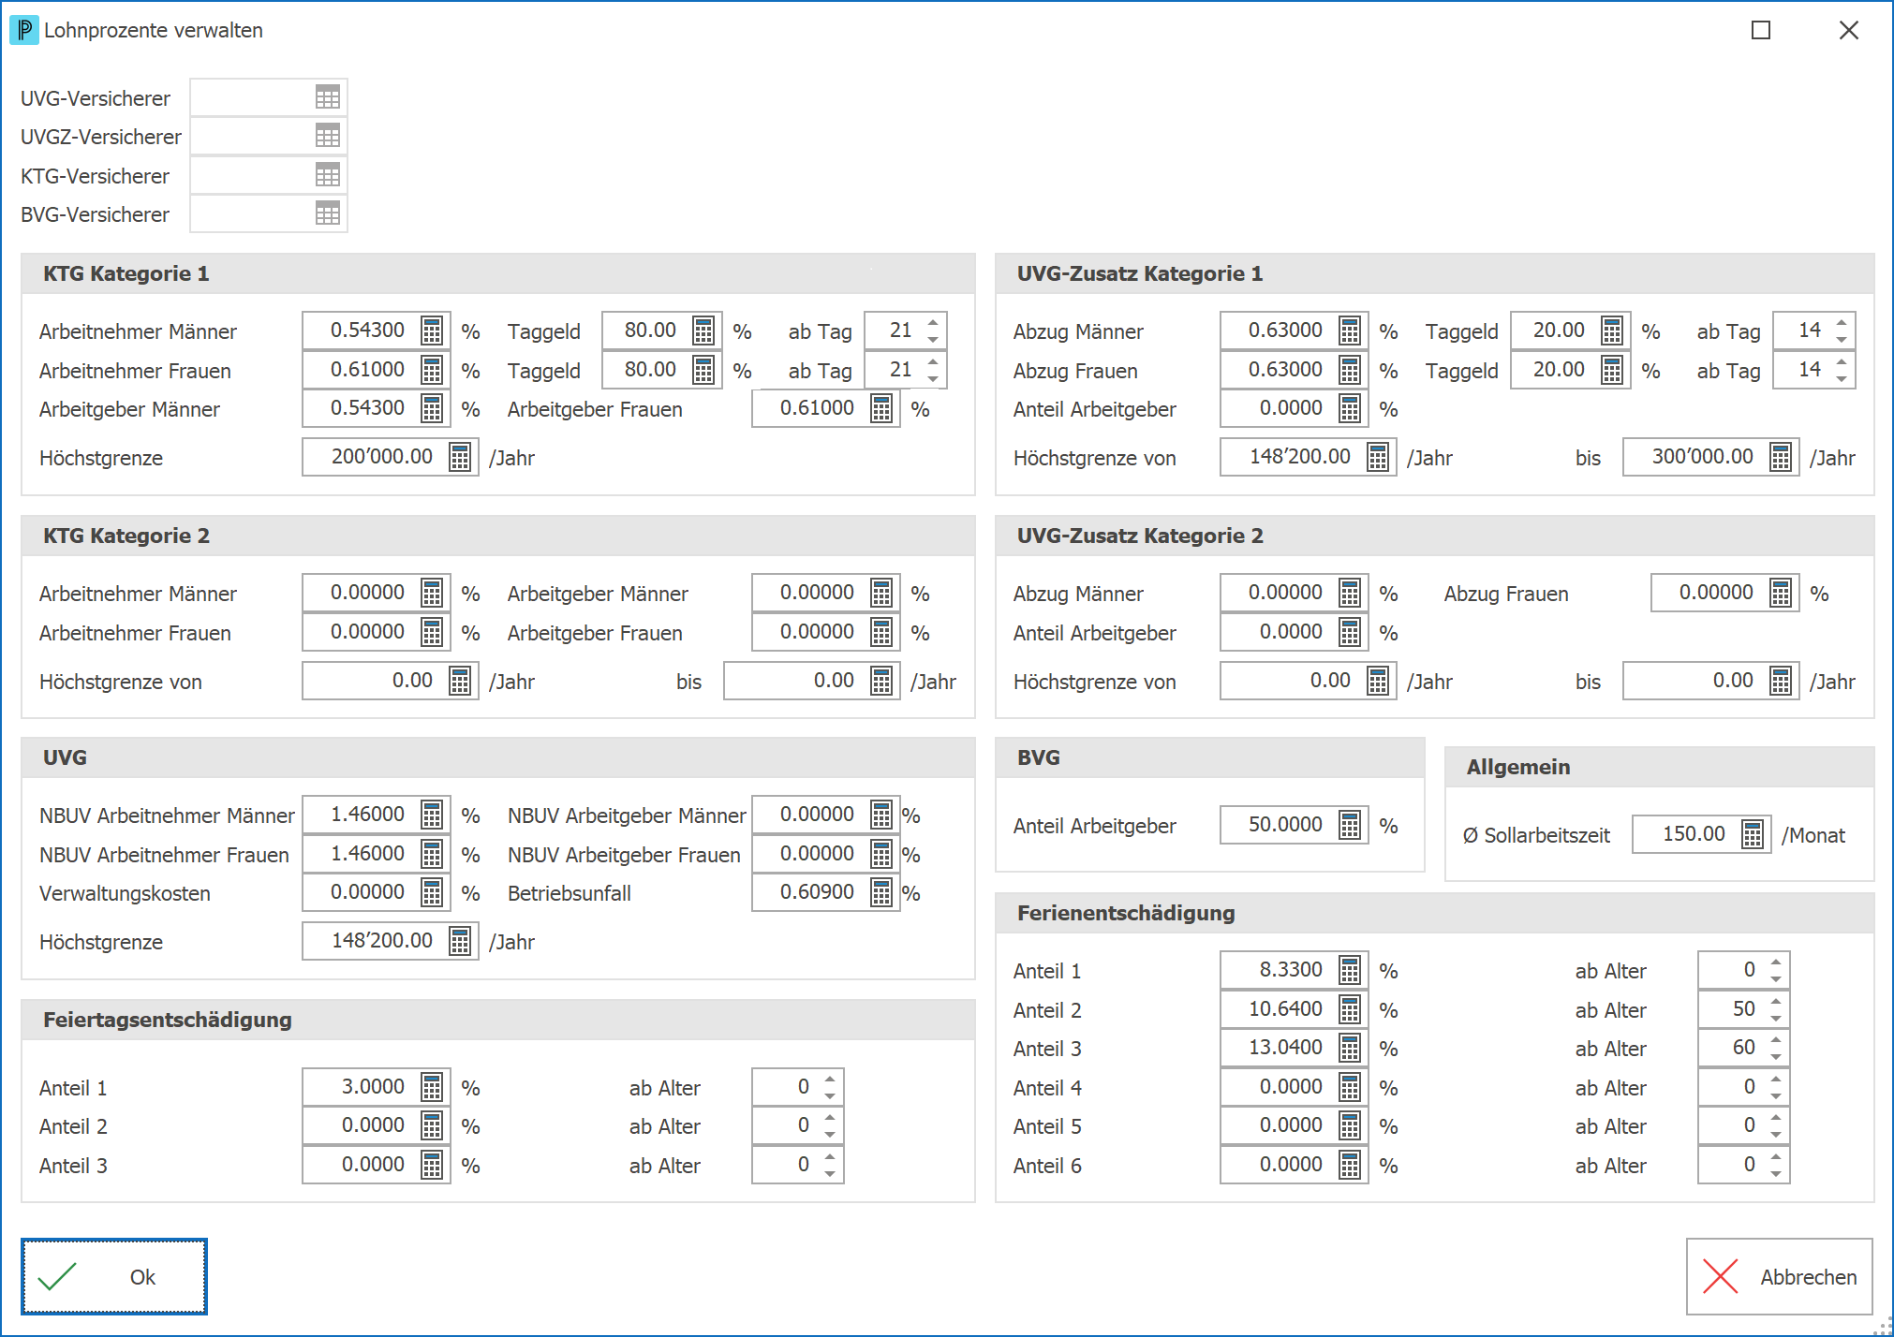Screen dimensions: 1894x1337
Task: Decrease ab Alter for Ferienentschädigung Anteil 3
Action: [x=1776, y=1057]
